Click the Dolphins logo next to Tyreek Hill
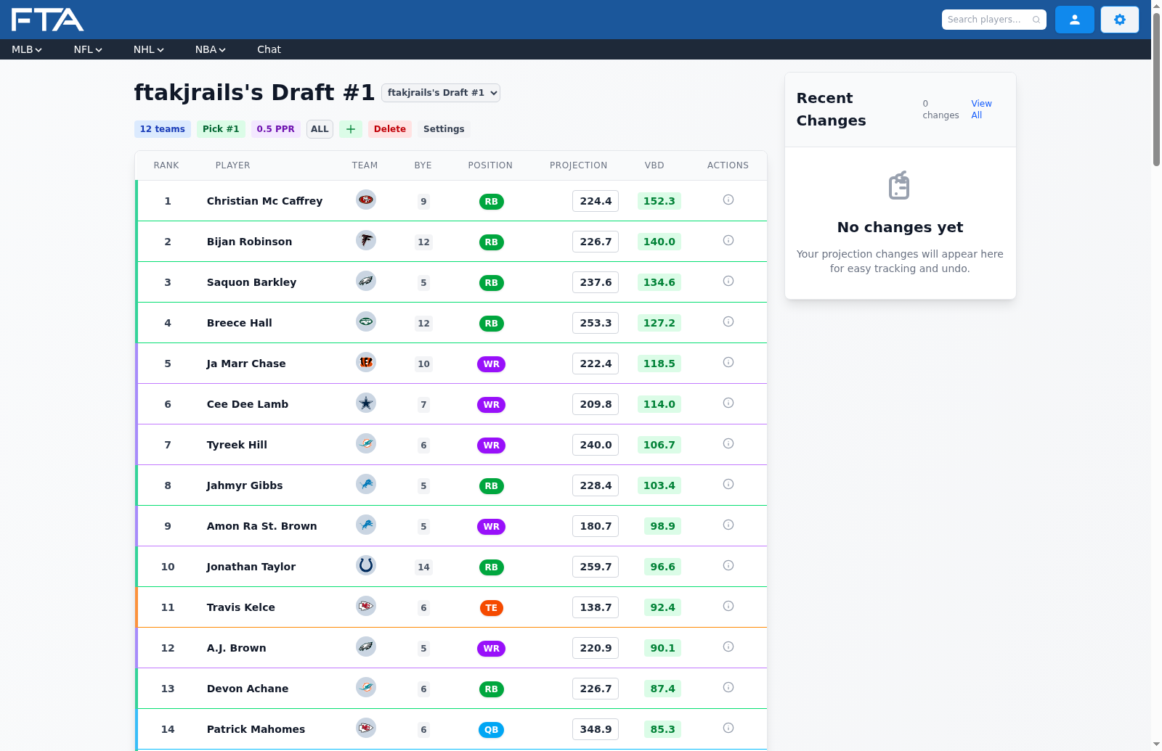The height and width of the screenshot is (751, 1162). (365, 445)
